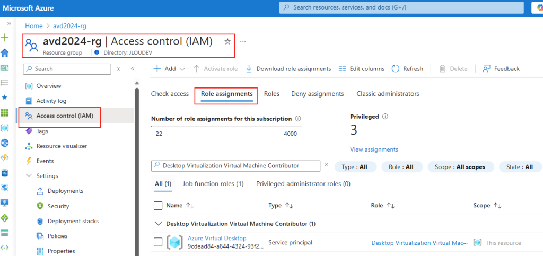Open Deployment stacks under Settings
The height and width of the screenshot is (256, 543).
(x=73, y=221)
